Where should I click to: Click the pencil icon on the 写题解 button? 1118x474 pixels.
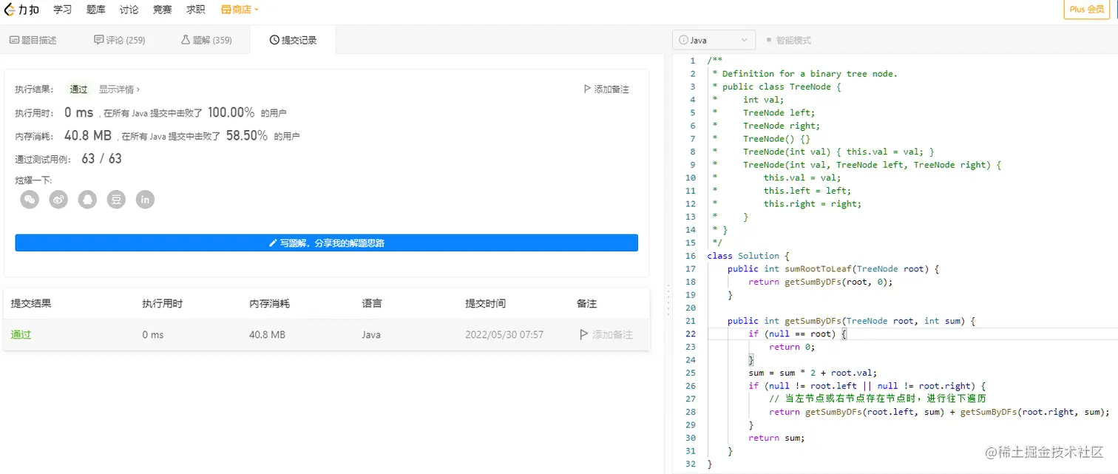point(273,243)
